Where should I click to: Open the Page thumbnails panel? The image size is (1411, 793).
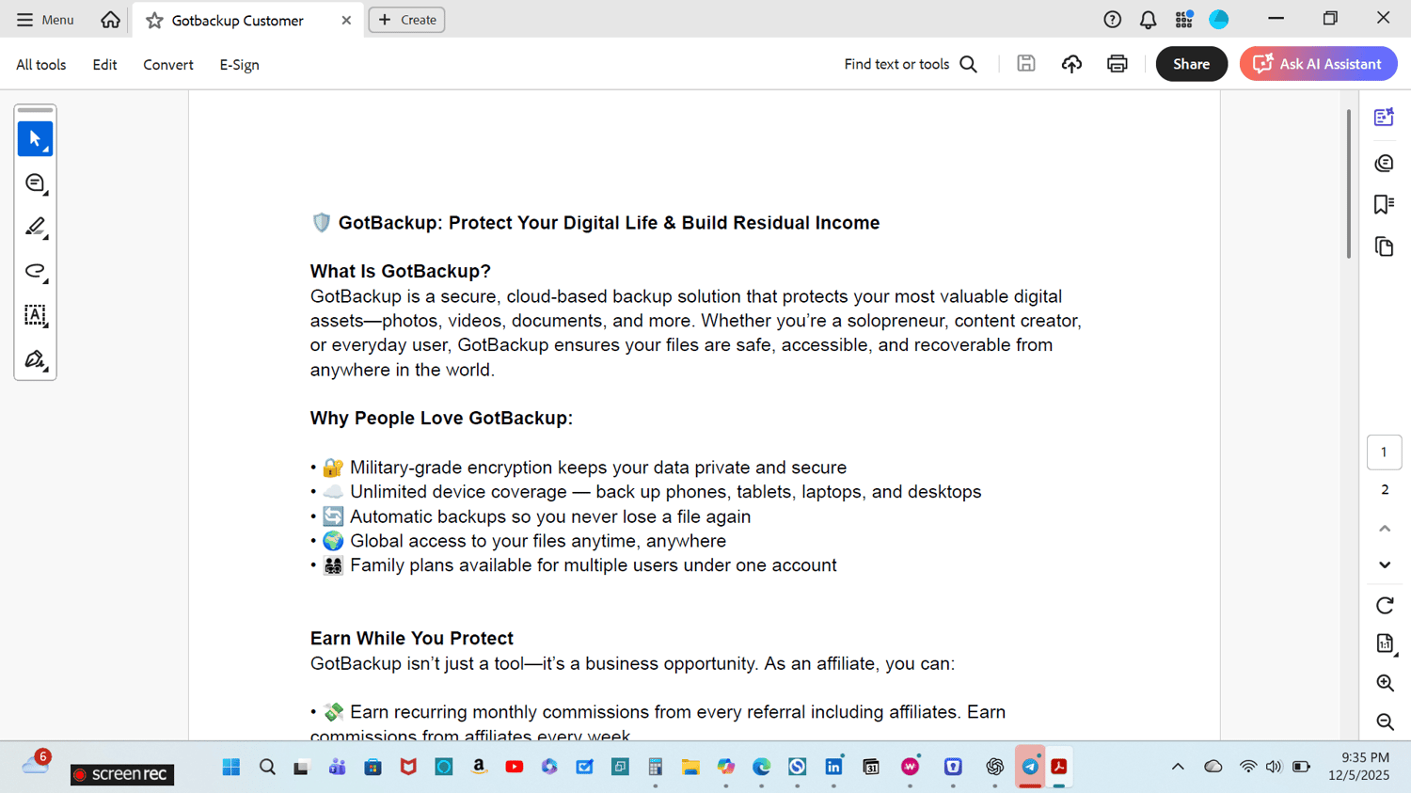1384,246
